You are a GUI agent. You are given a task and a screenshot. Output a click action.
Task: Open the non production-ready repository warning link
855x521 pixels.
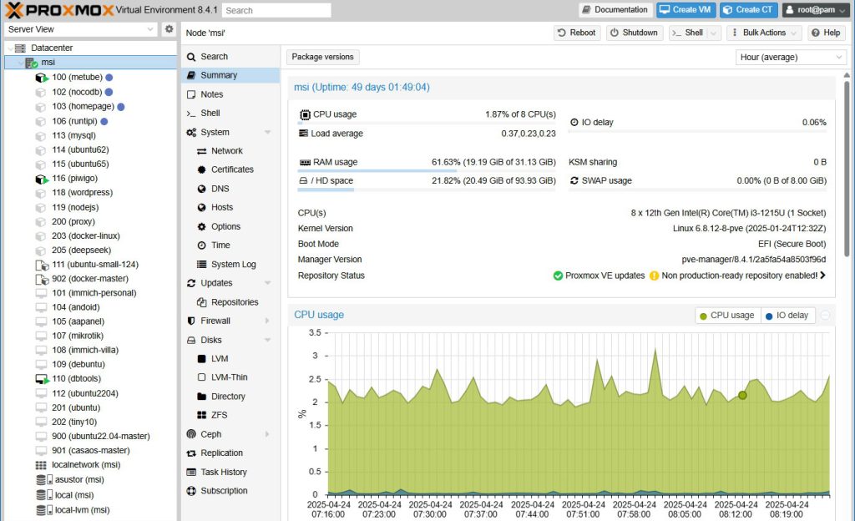pos(739,276)
